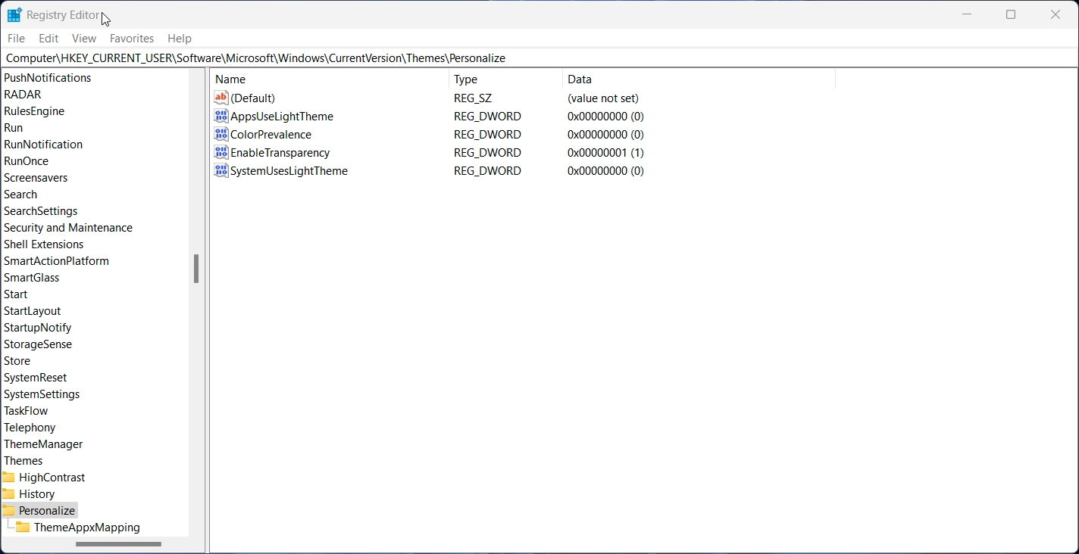Viewport: 1079px width, 554px height.
Task: Select the StartLayout key
Action: (33, 311)
